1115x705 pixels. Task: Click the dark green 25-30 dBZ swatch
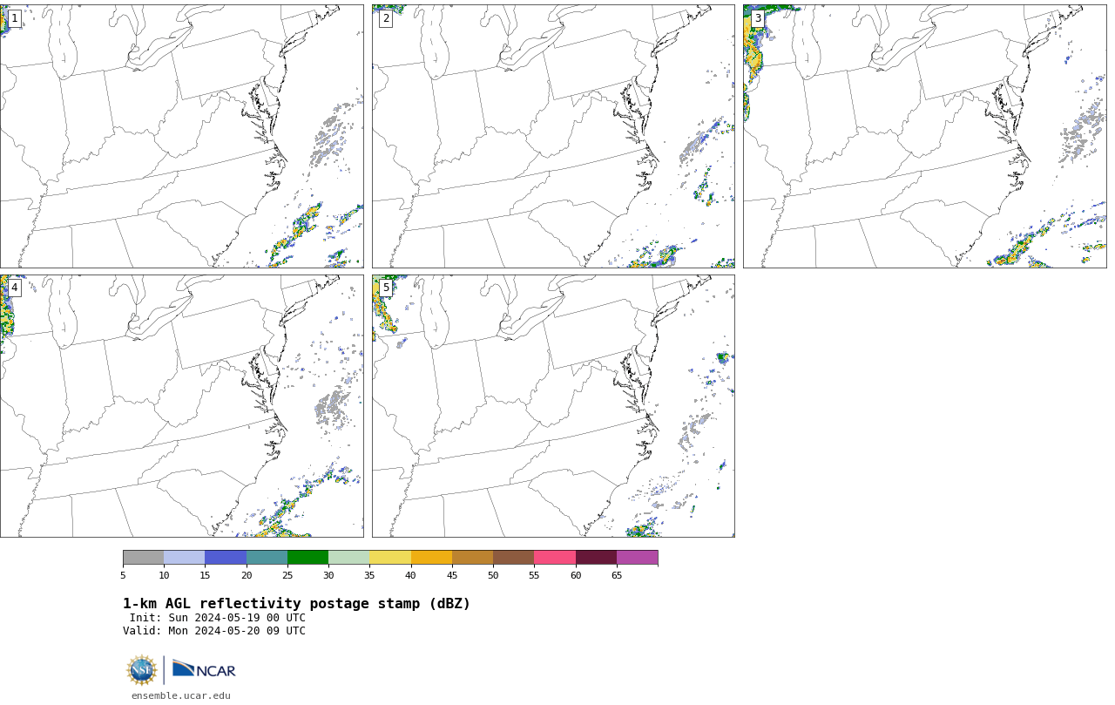click(307, 558)
